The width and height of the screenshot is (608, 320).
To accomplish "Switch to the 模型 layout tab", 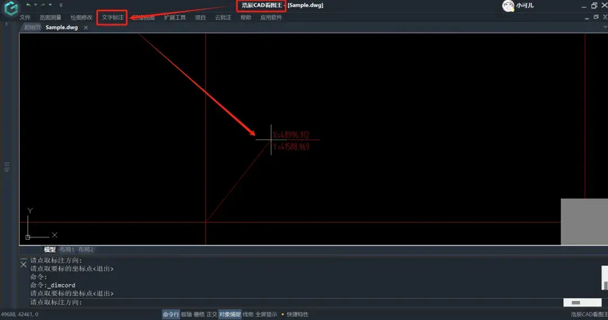I will (x=50, y=250).
